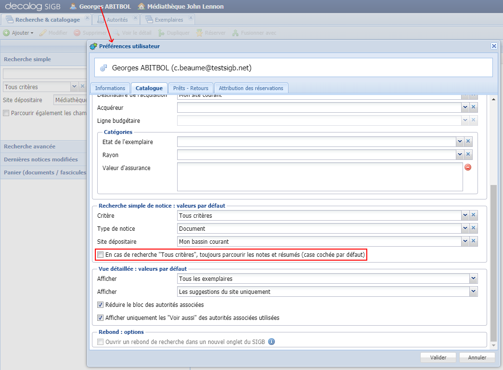This screenshot has width=503, height=370.
Task: Uncheck Réduire le bloc des autorités associées
Action: coord(101,304)
